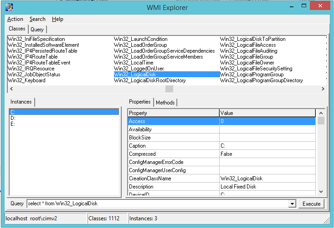Switch to the Classes tab
334x228 pixels.
pyautogui.click(x=17, y=29)
